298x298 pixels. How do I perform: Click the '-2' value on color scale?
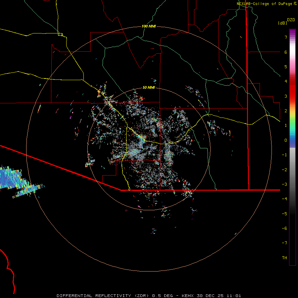point(284,170)
